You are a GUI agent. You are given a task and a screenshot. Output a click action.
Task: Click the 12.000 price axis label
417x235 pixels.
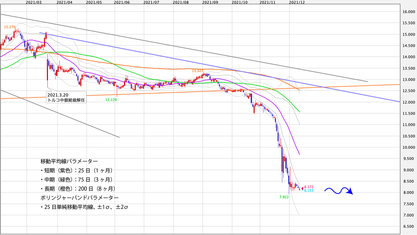(409, 102)
